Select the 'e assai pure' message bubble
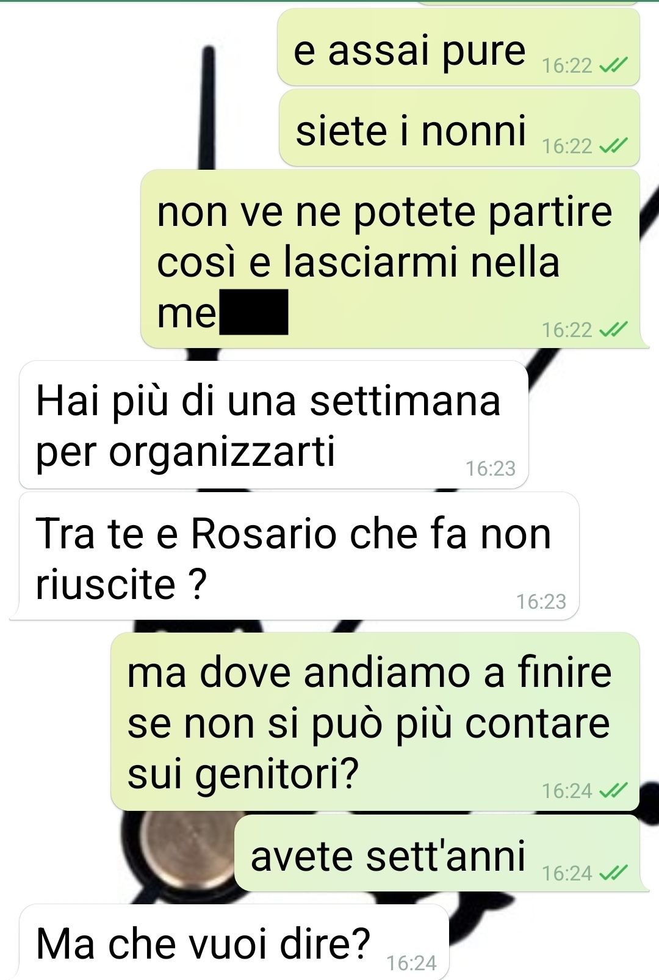The image size is (659, 980). coord(458,48)
